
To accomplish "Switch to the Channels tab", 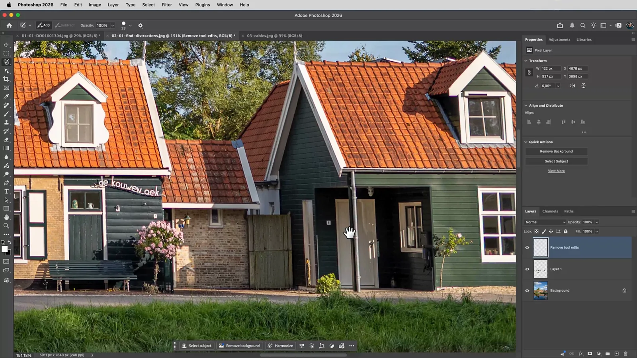I will pos(550,212).
